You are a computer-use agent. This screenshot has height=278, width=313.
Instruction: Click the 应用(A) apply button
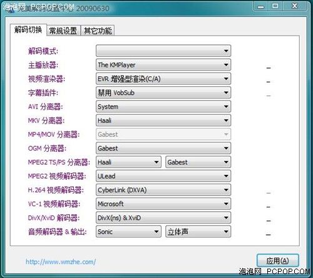point(278,261)
